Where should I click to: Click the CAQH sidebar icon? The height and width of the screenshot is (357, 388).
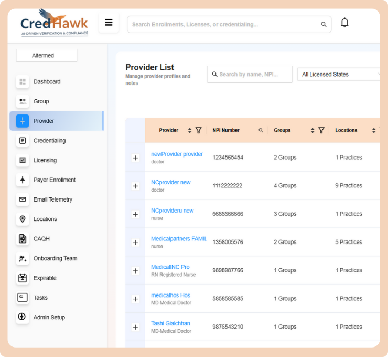pyautogui.click(x=23, y=239)
